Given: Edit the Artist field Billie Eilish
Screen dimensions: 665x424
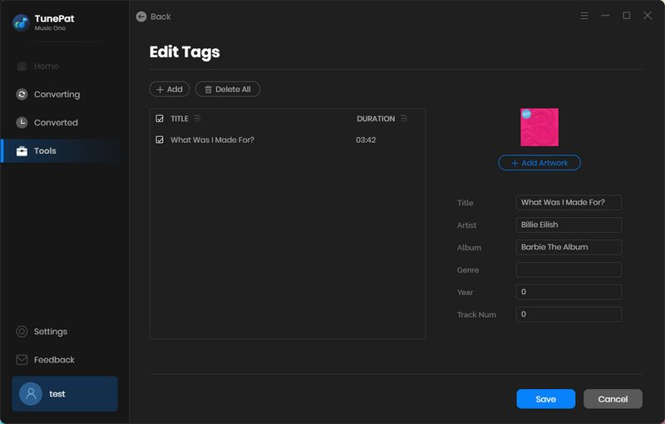Looking at the screenshot, I should (x=569, y=224).
